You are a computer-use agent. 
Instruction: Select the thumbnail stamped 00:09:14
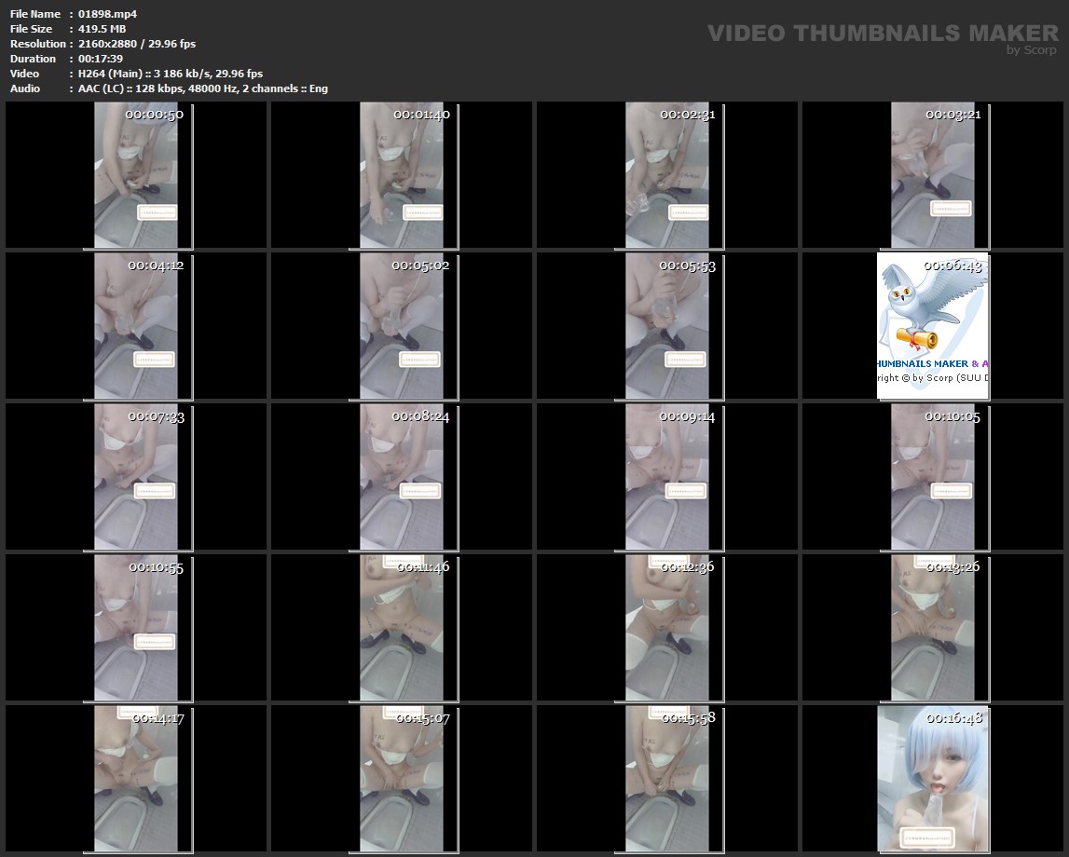[666, 477]
